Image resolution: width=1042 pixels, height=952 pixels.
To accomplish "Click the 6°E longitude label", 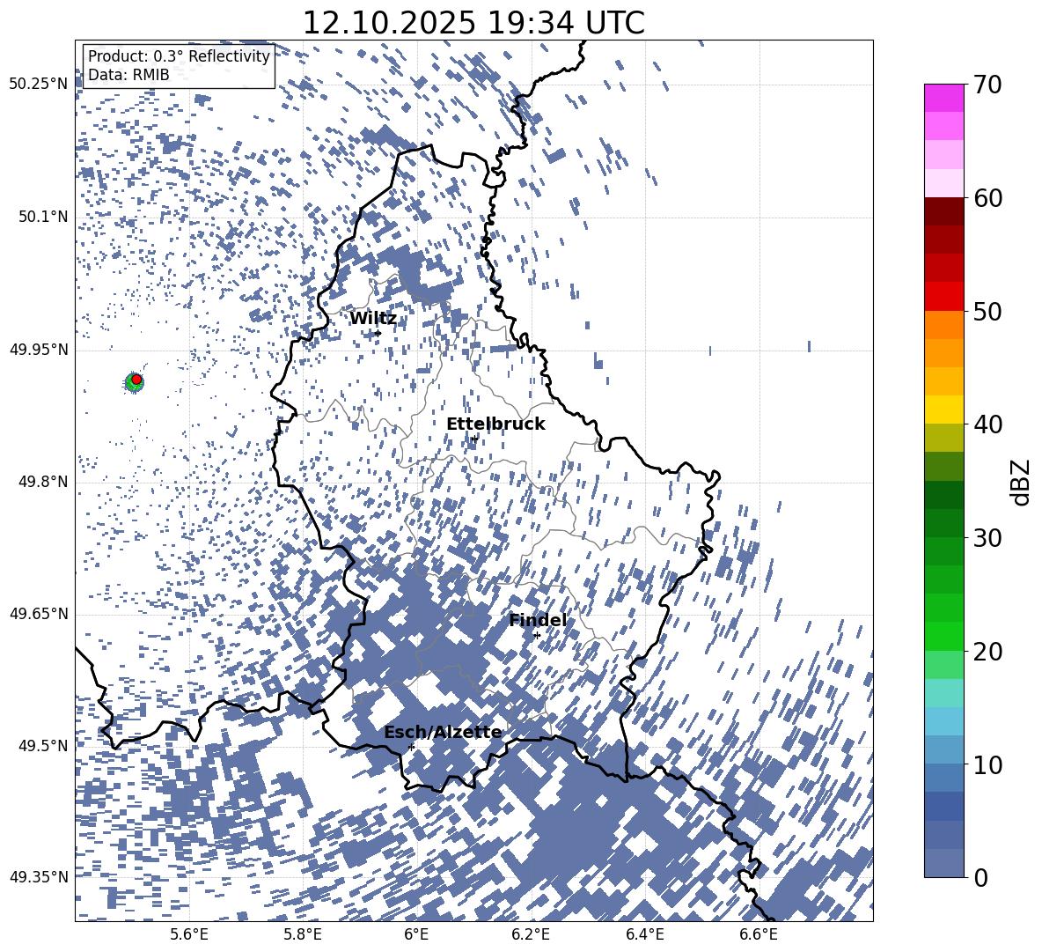I will coord(416,934).
